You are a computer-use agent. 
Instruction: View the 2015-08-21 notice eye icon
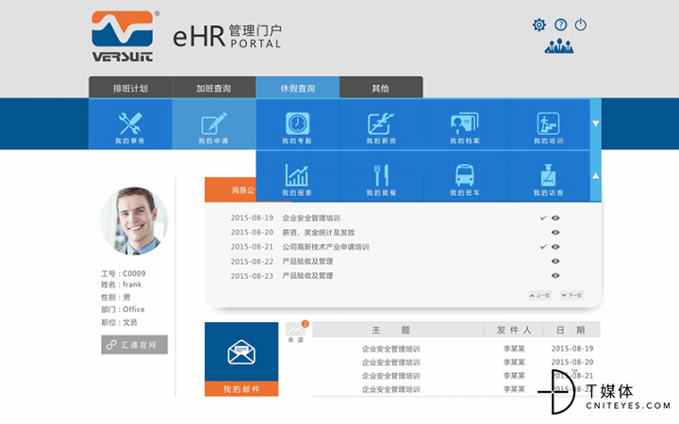click(555, 247)
